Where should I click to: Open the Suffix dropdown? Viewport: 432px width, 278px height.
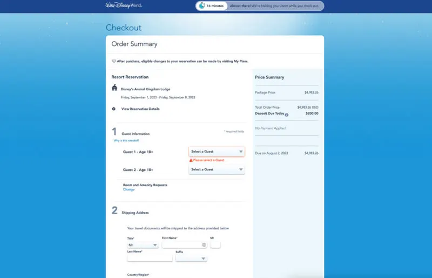coord(191,259)
